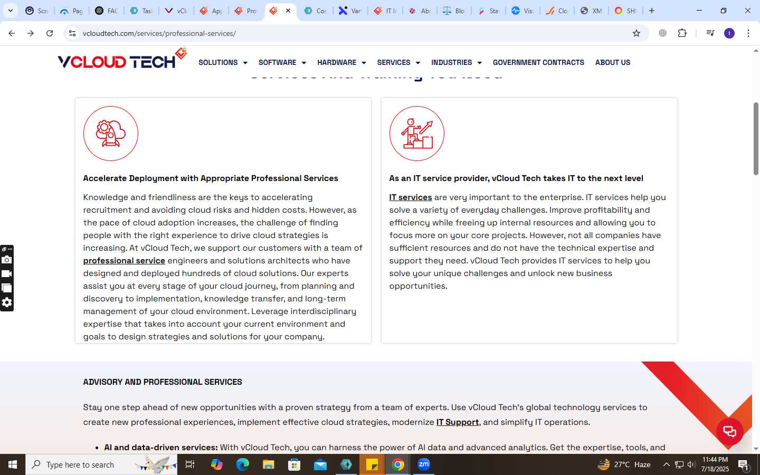760x475 pixels.
Task: Open File Explorer from taskbar
Action: [269, 464]
